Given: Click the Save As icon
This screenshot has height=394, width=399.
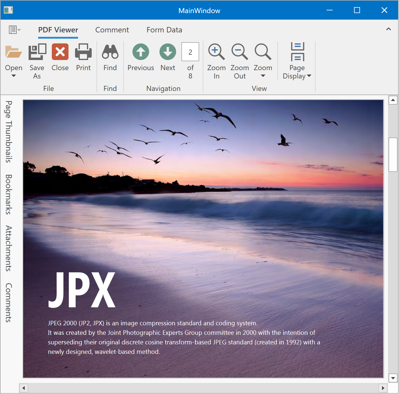Looking at the screenshot, I should coord(37,52).
